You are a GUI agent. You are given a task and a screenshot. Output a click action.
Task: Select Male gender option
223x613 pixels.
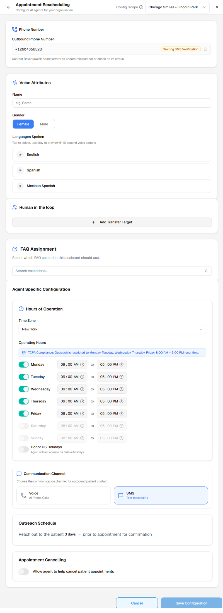44,124
